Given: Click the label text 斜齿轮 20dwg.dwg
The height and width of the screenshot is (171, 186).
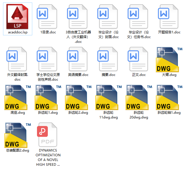Looking at the screenshot, I should pos(139,115).
